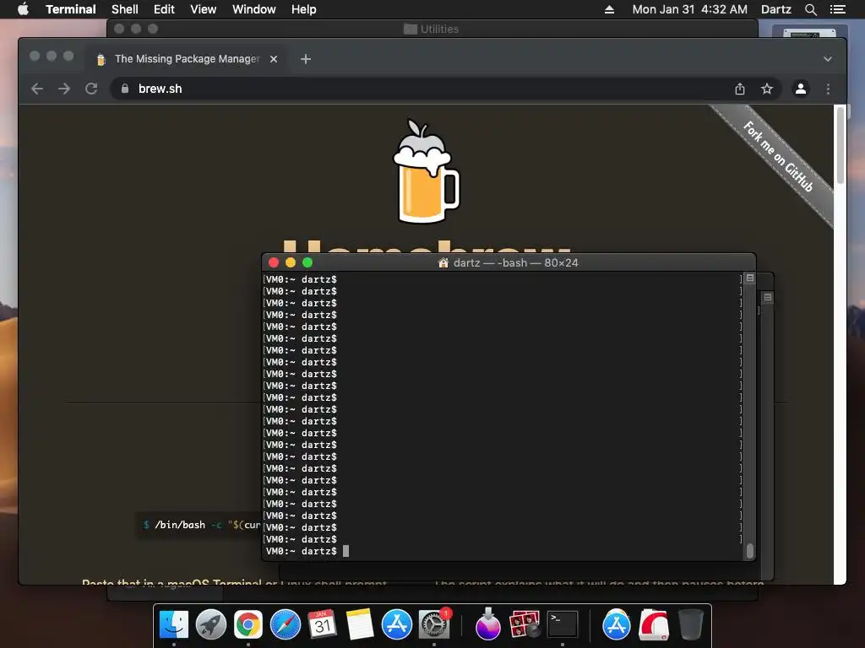This screenshot has height=648, width=865.
Task: Click the split pane icon of rear Terminal
Action: [767, 298]
